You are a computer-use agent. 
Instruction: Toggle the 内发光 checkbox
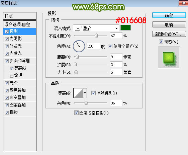tap(7, 54)
